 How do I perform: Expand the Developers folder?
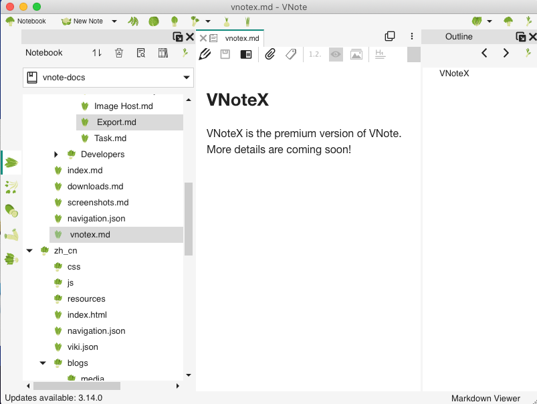pyautogui.click(x=56, y=154)
